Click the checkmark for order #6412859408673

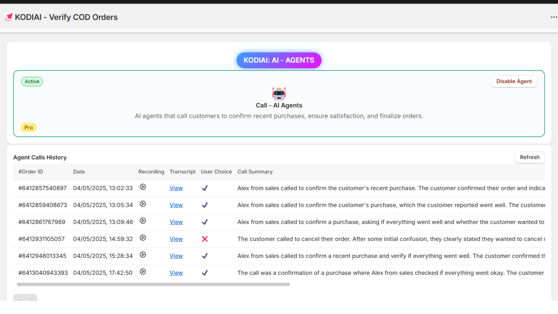pyautogui.click(x=205, y=205)
